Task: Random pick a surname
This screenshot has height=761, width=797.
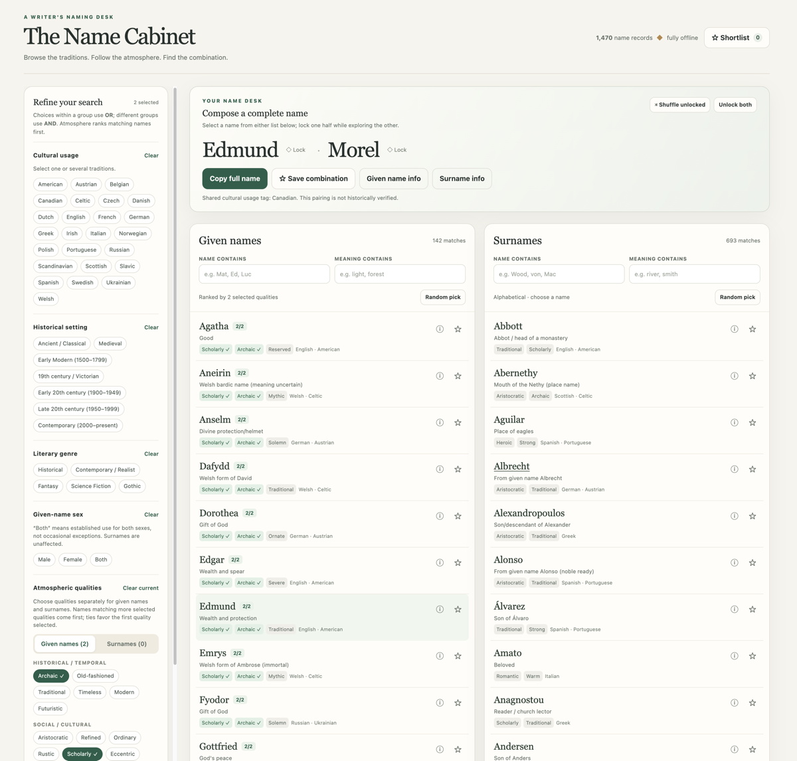Action: (738, 297)
